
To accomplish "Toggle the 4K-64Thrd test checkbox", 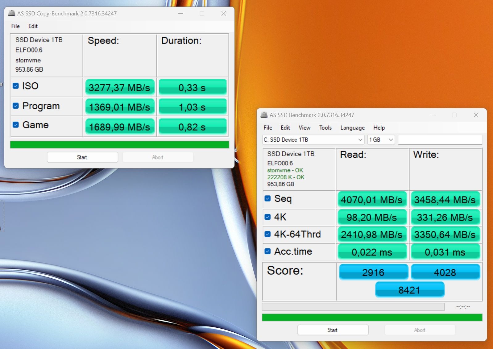I will (x=268, y=234).
